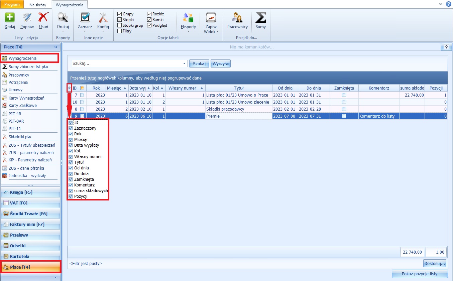This screenshot has height=281, width=453.
Task: Switch to the Program tab
Action: [x=12, y=4]
